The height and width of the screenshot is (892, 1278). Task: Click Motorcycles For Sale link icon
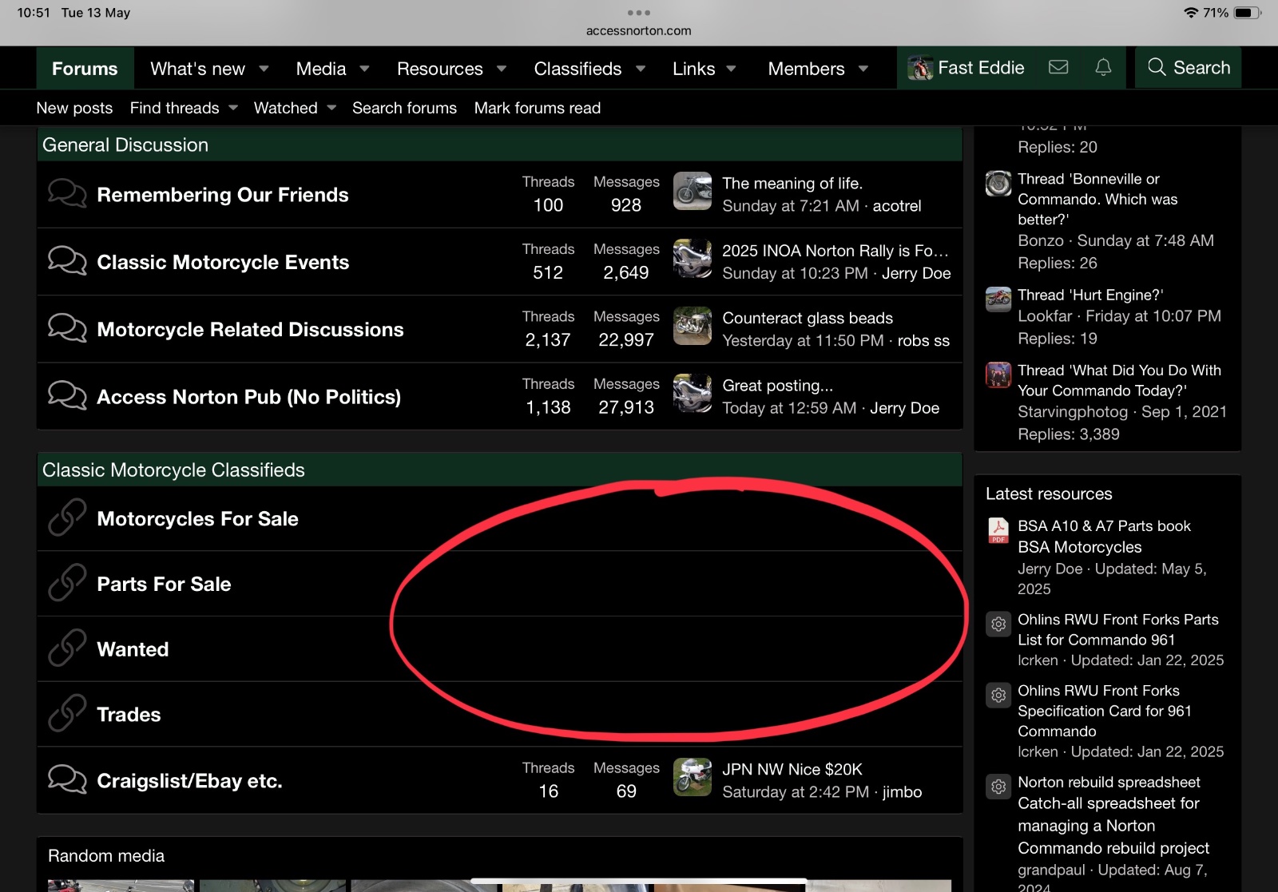tap(67, 518)
